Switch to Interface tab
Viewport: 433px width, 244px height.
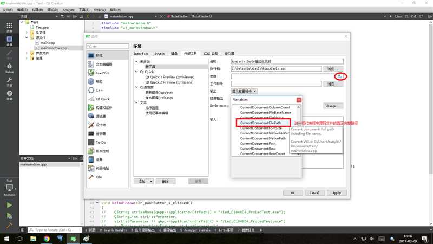tap(141, 54)
